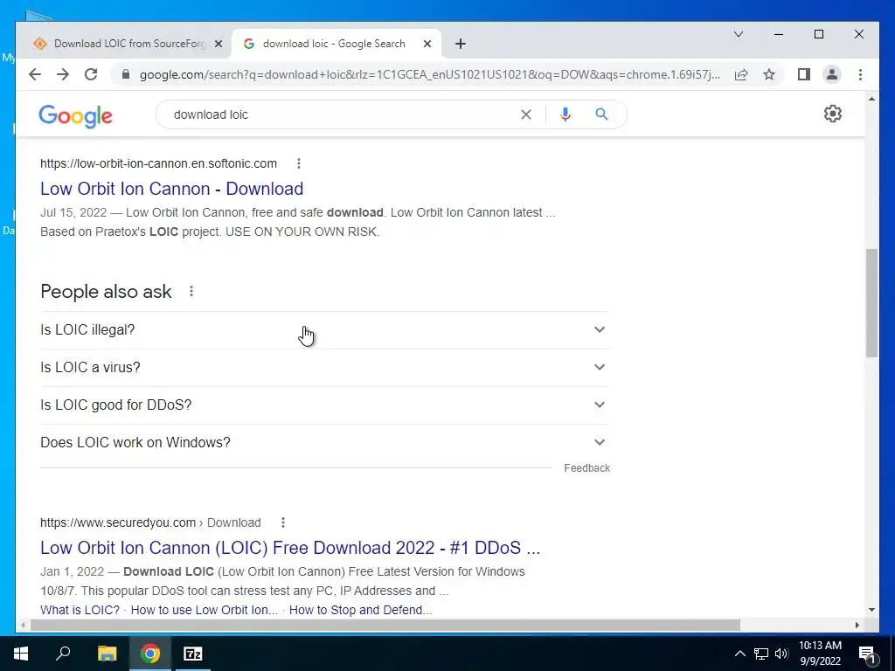Expand 'Does LOIC work on Windows?'
895x671 pixels.
click(325, 443)
